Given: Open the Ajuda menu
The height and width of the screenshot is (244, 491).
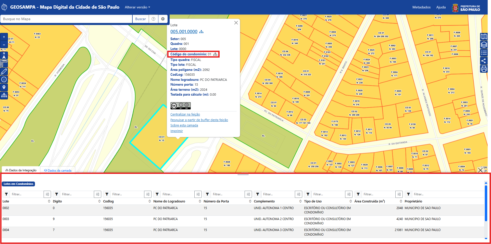Looking at the screenshot, I should (x=441, y=7).
